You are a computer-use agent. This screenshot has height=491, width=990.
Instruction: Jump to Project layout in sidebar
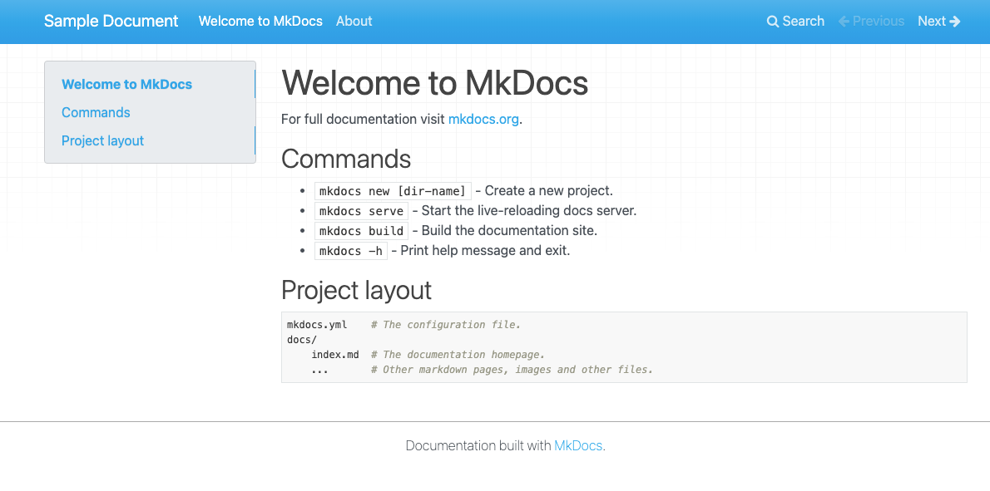[103, 140]
